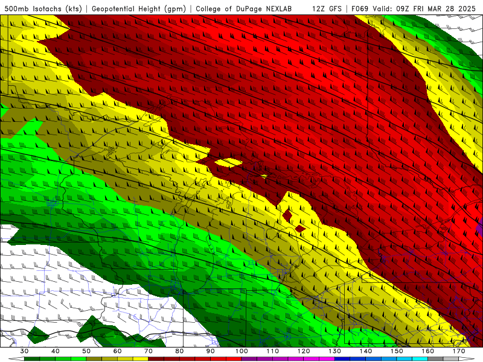Image resolution: width=483 pixels, height=362 pixels.
Task: Click the "Valid: 09Z FRI MAR 28 2025" text
Action: 424,8
